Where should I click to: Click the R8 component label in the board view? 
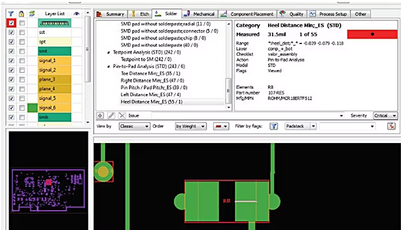tap(226, 201)
